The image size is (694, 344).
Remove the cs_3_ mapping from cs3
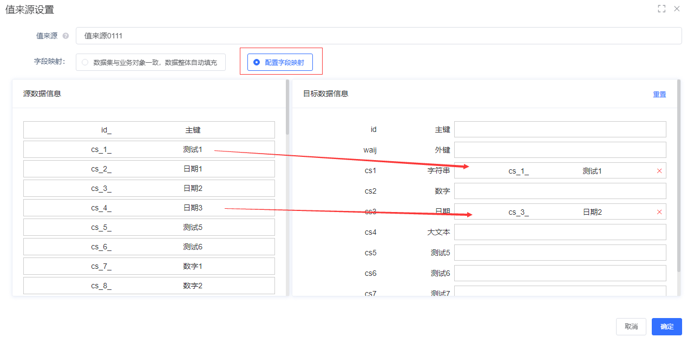coord(659,212)
